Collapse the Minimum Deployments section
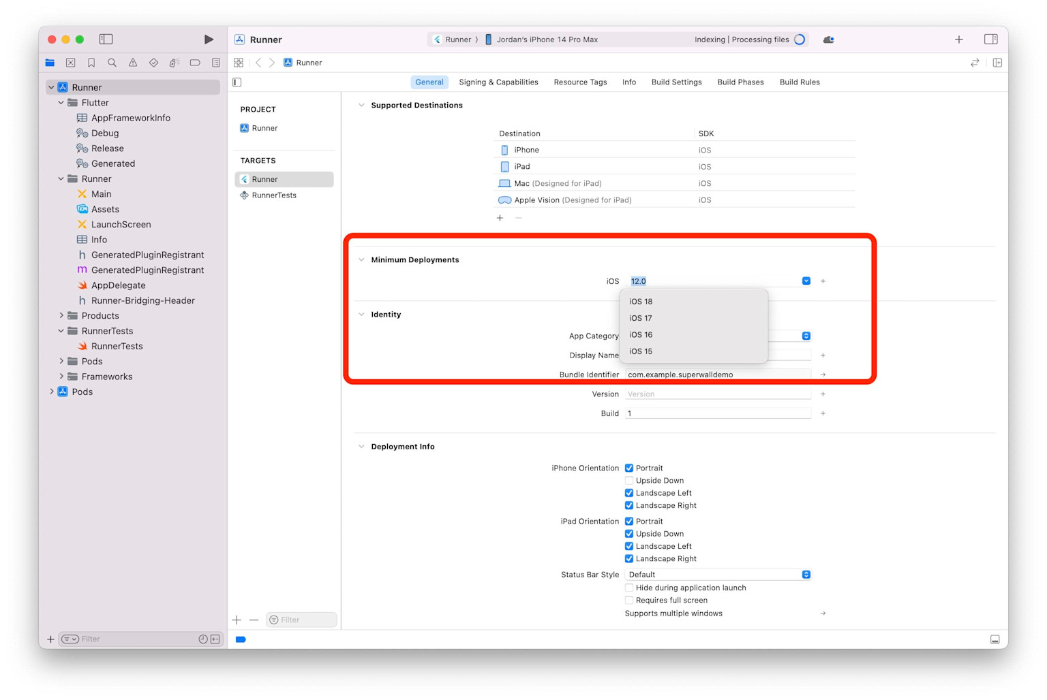The width and height of the screenshot is (1047, 700). [361, 259]
